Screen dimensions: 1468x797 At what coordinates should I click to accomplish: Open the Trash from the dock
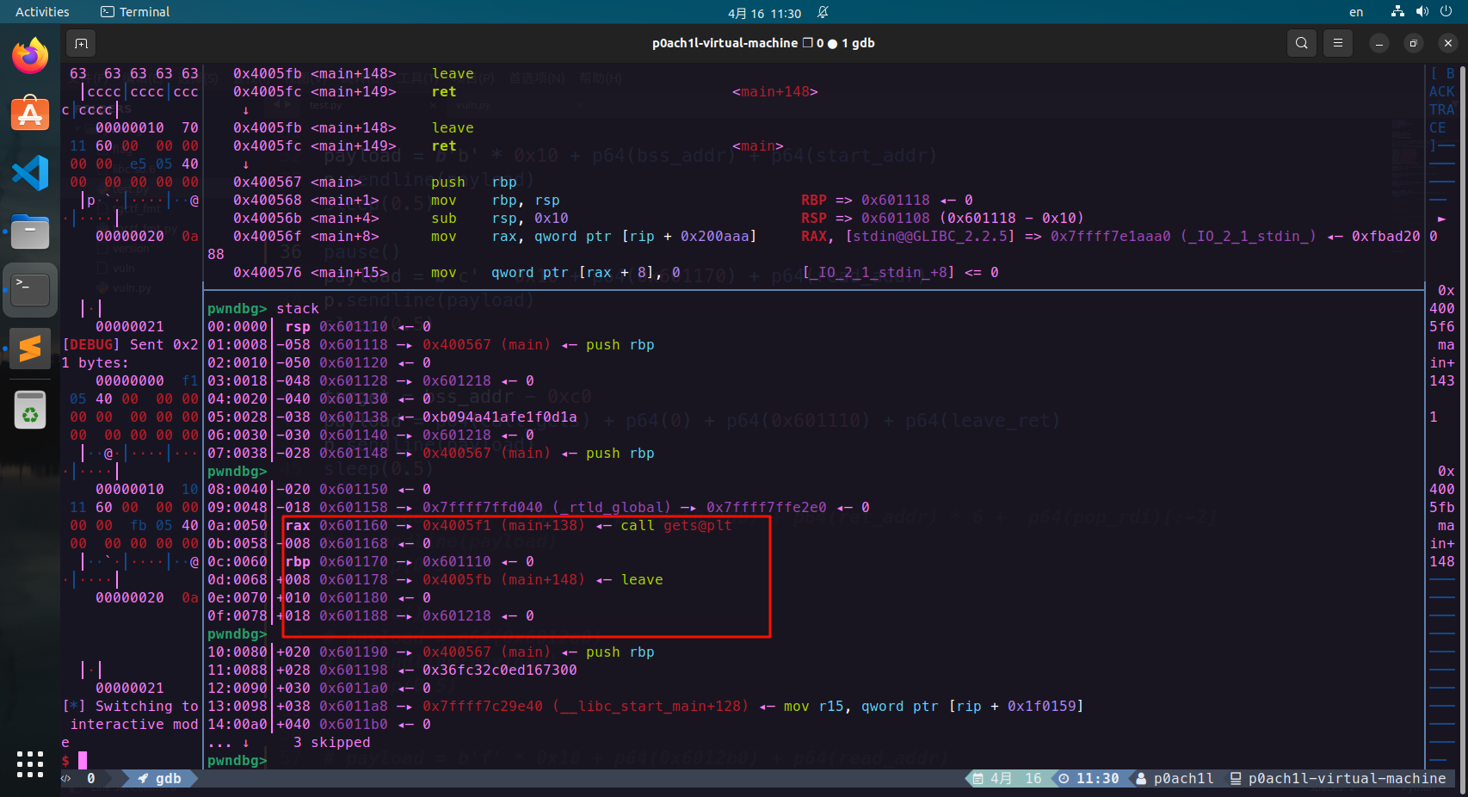(x=30, y=410)
